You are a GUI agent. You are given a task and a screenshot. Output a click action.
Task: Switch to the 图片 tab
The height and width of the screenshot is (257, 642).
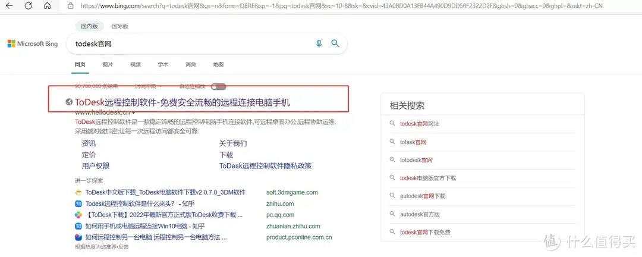pos(108,64)
